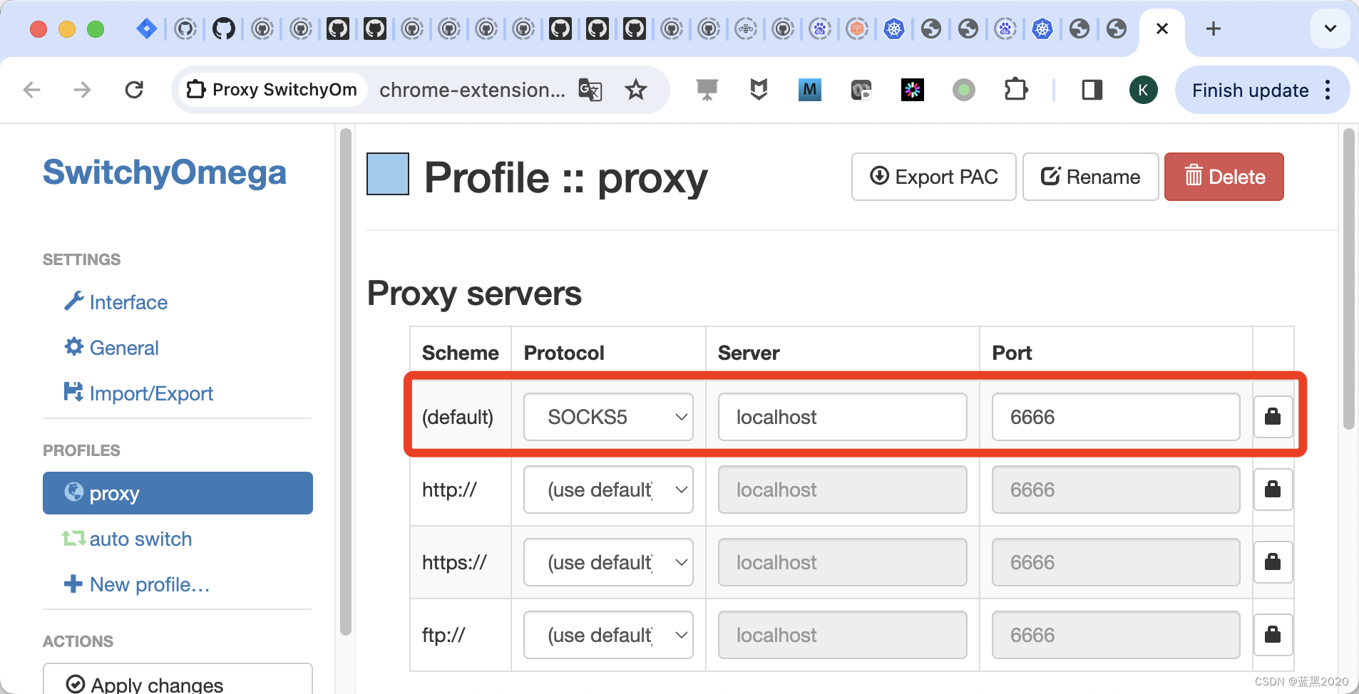Click the "Scheme" column header
The width and height of the screenshot is (1359, 694).
460,353
